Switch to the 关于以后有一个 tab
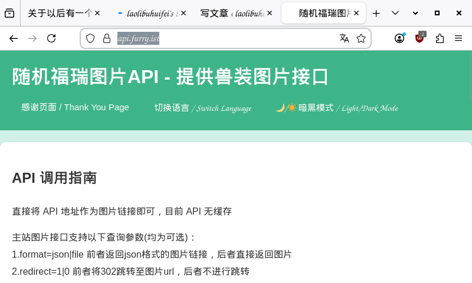Screen dimensions: 472x283 59,13
